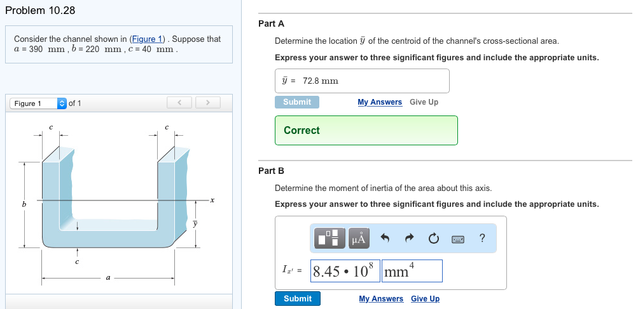This screenshot has height=309, width=638.
Task: Edit the mm^4 units field
Action: tap(412, 271)
